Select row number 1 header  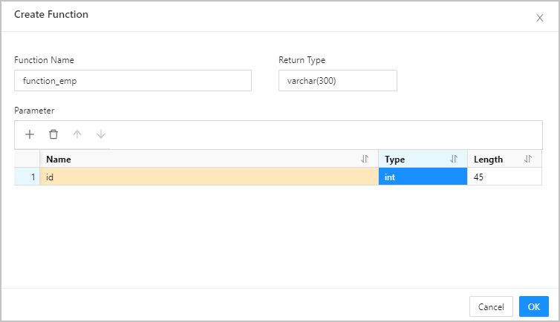coord(27,177)
